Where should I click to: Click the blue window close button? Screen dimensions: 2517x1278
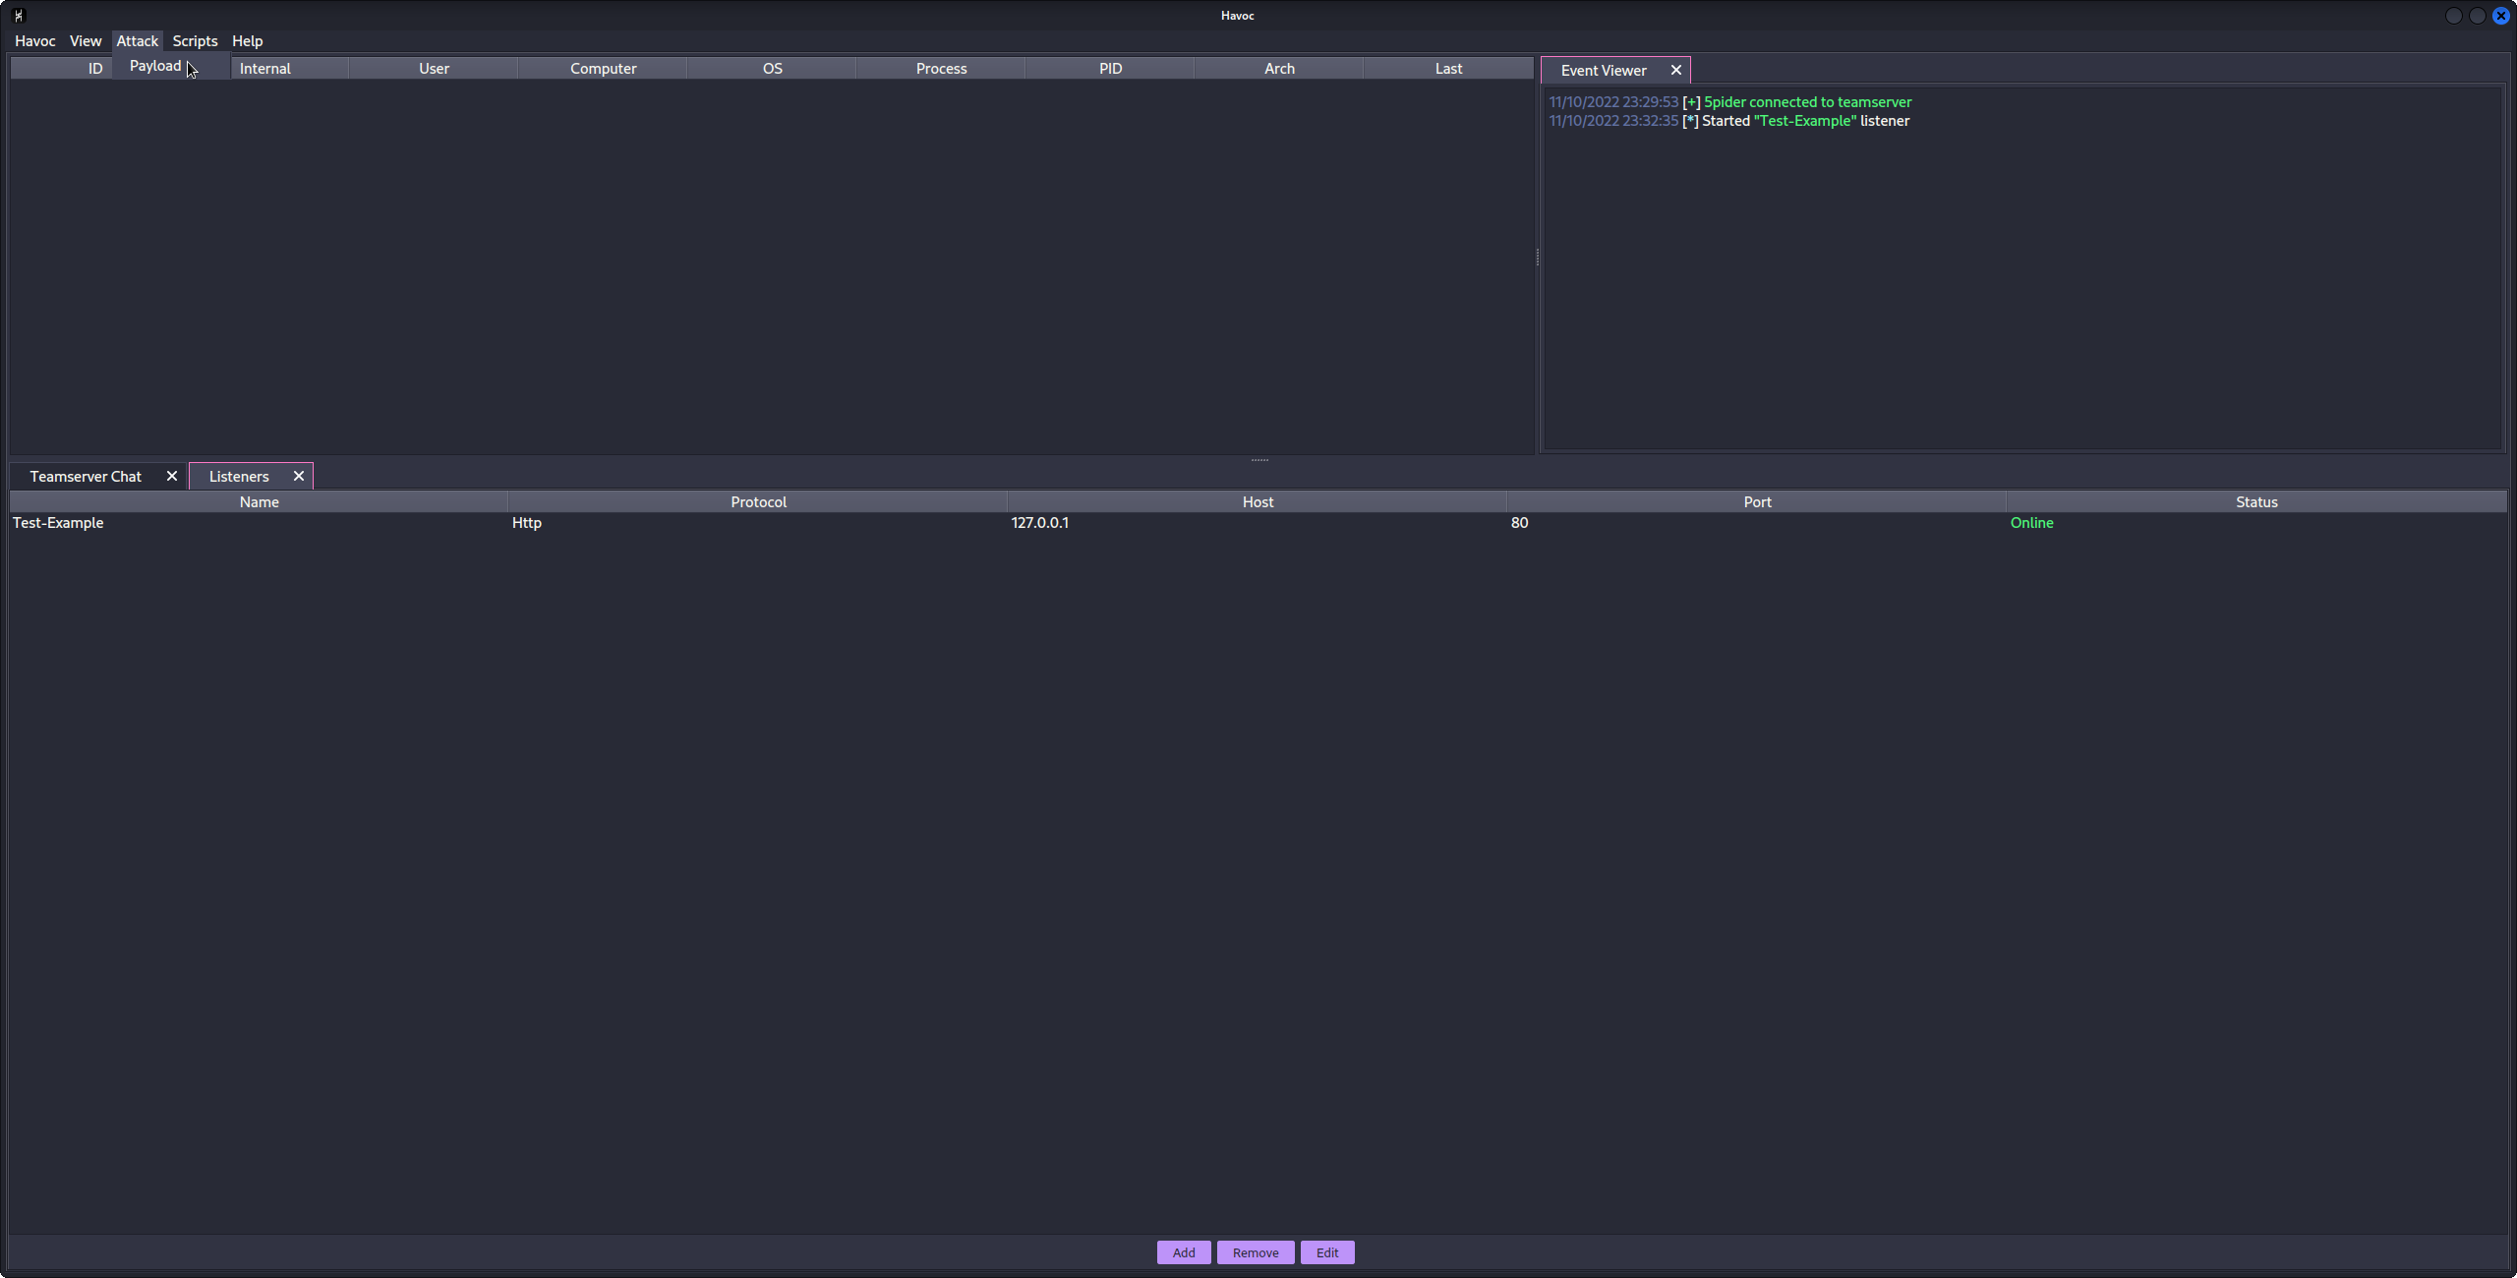point(2500,16)
